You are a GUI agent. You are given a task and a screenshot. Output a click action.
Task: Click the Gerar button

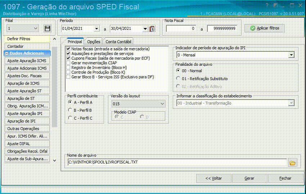pyautogui.click(x=249, y=178)
